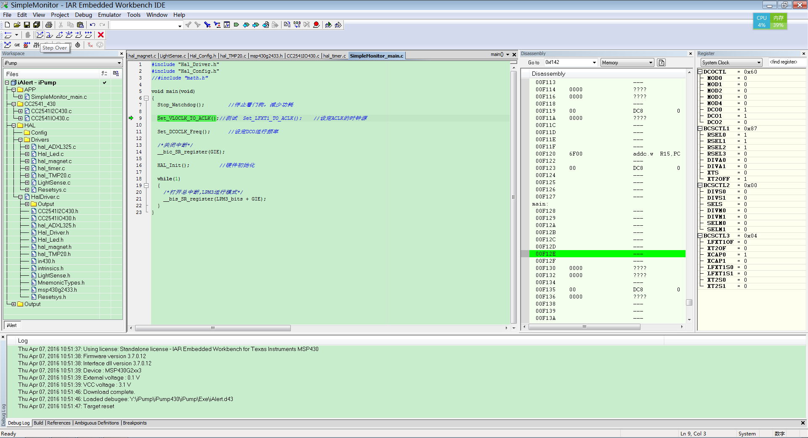Expand the hal_ADXL325.c tree node

tap(27, 147)
